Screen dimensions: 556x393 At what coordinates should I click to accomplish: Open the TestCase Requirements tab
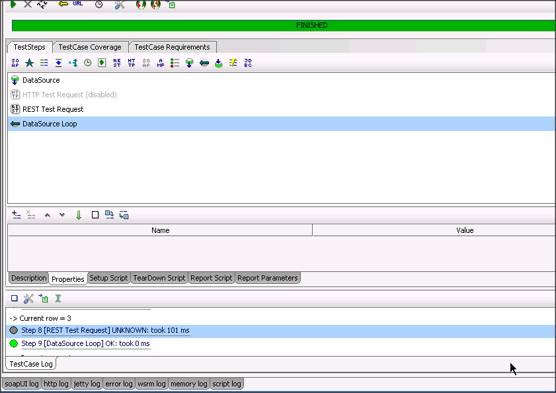pyautogui.click(x=172, y=47)
